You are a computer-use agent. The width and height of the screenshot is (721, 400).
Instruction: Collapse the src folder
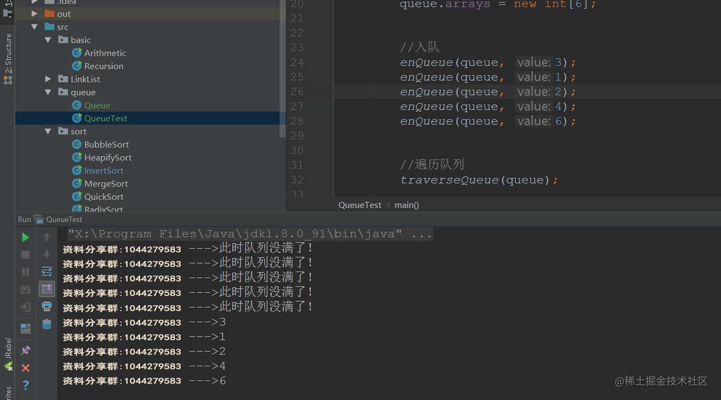[x=34, y=27]
